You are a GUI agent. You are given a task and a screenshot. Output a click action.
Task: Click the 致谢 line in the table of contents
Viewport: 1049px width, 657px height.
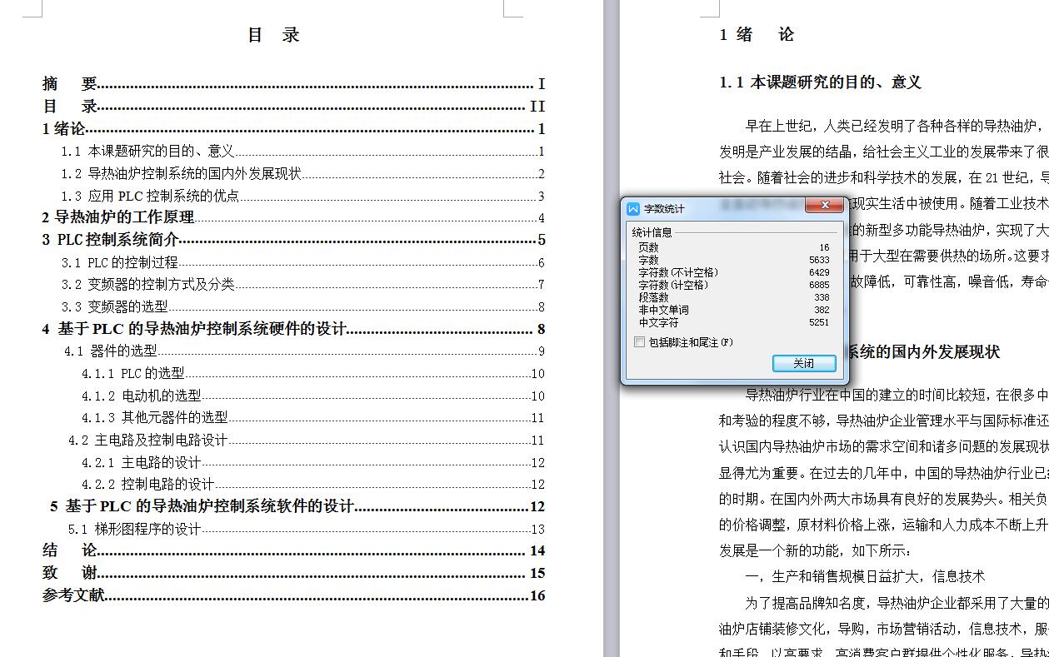(x=71, y=573)
